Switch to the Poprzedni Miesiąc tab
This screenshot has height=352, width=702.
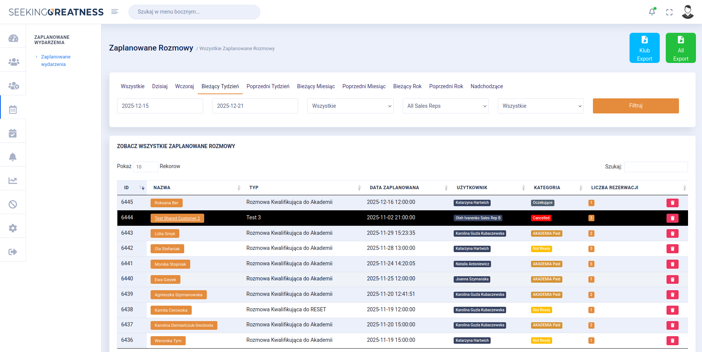(x=363, y=86)
